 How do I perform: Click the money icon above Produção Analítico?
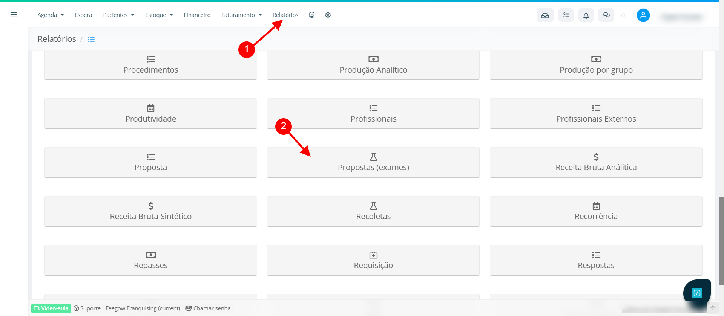tap(373, 59)
